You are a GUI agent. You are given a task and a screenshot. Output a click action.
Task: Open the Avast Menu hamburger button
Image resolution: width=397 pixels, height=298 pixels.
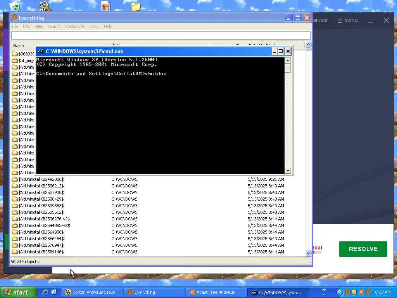click(x=347, y=20)
